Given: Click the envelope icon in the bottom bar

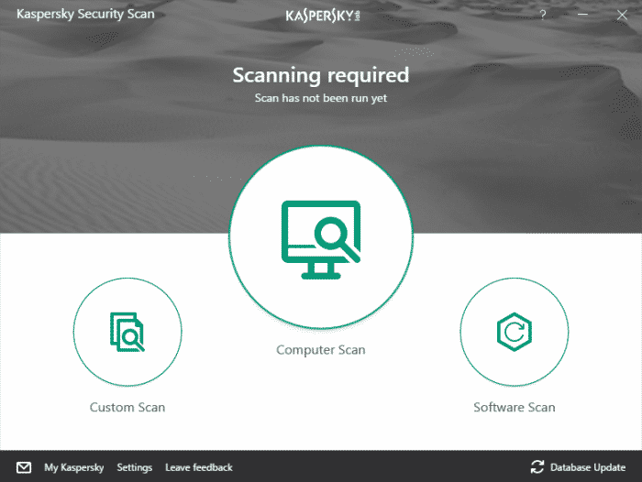Looking at the screenshot, I should tap(24, 467).
